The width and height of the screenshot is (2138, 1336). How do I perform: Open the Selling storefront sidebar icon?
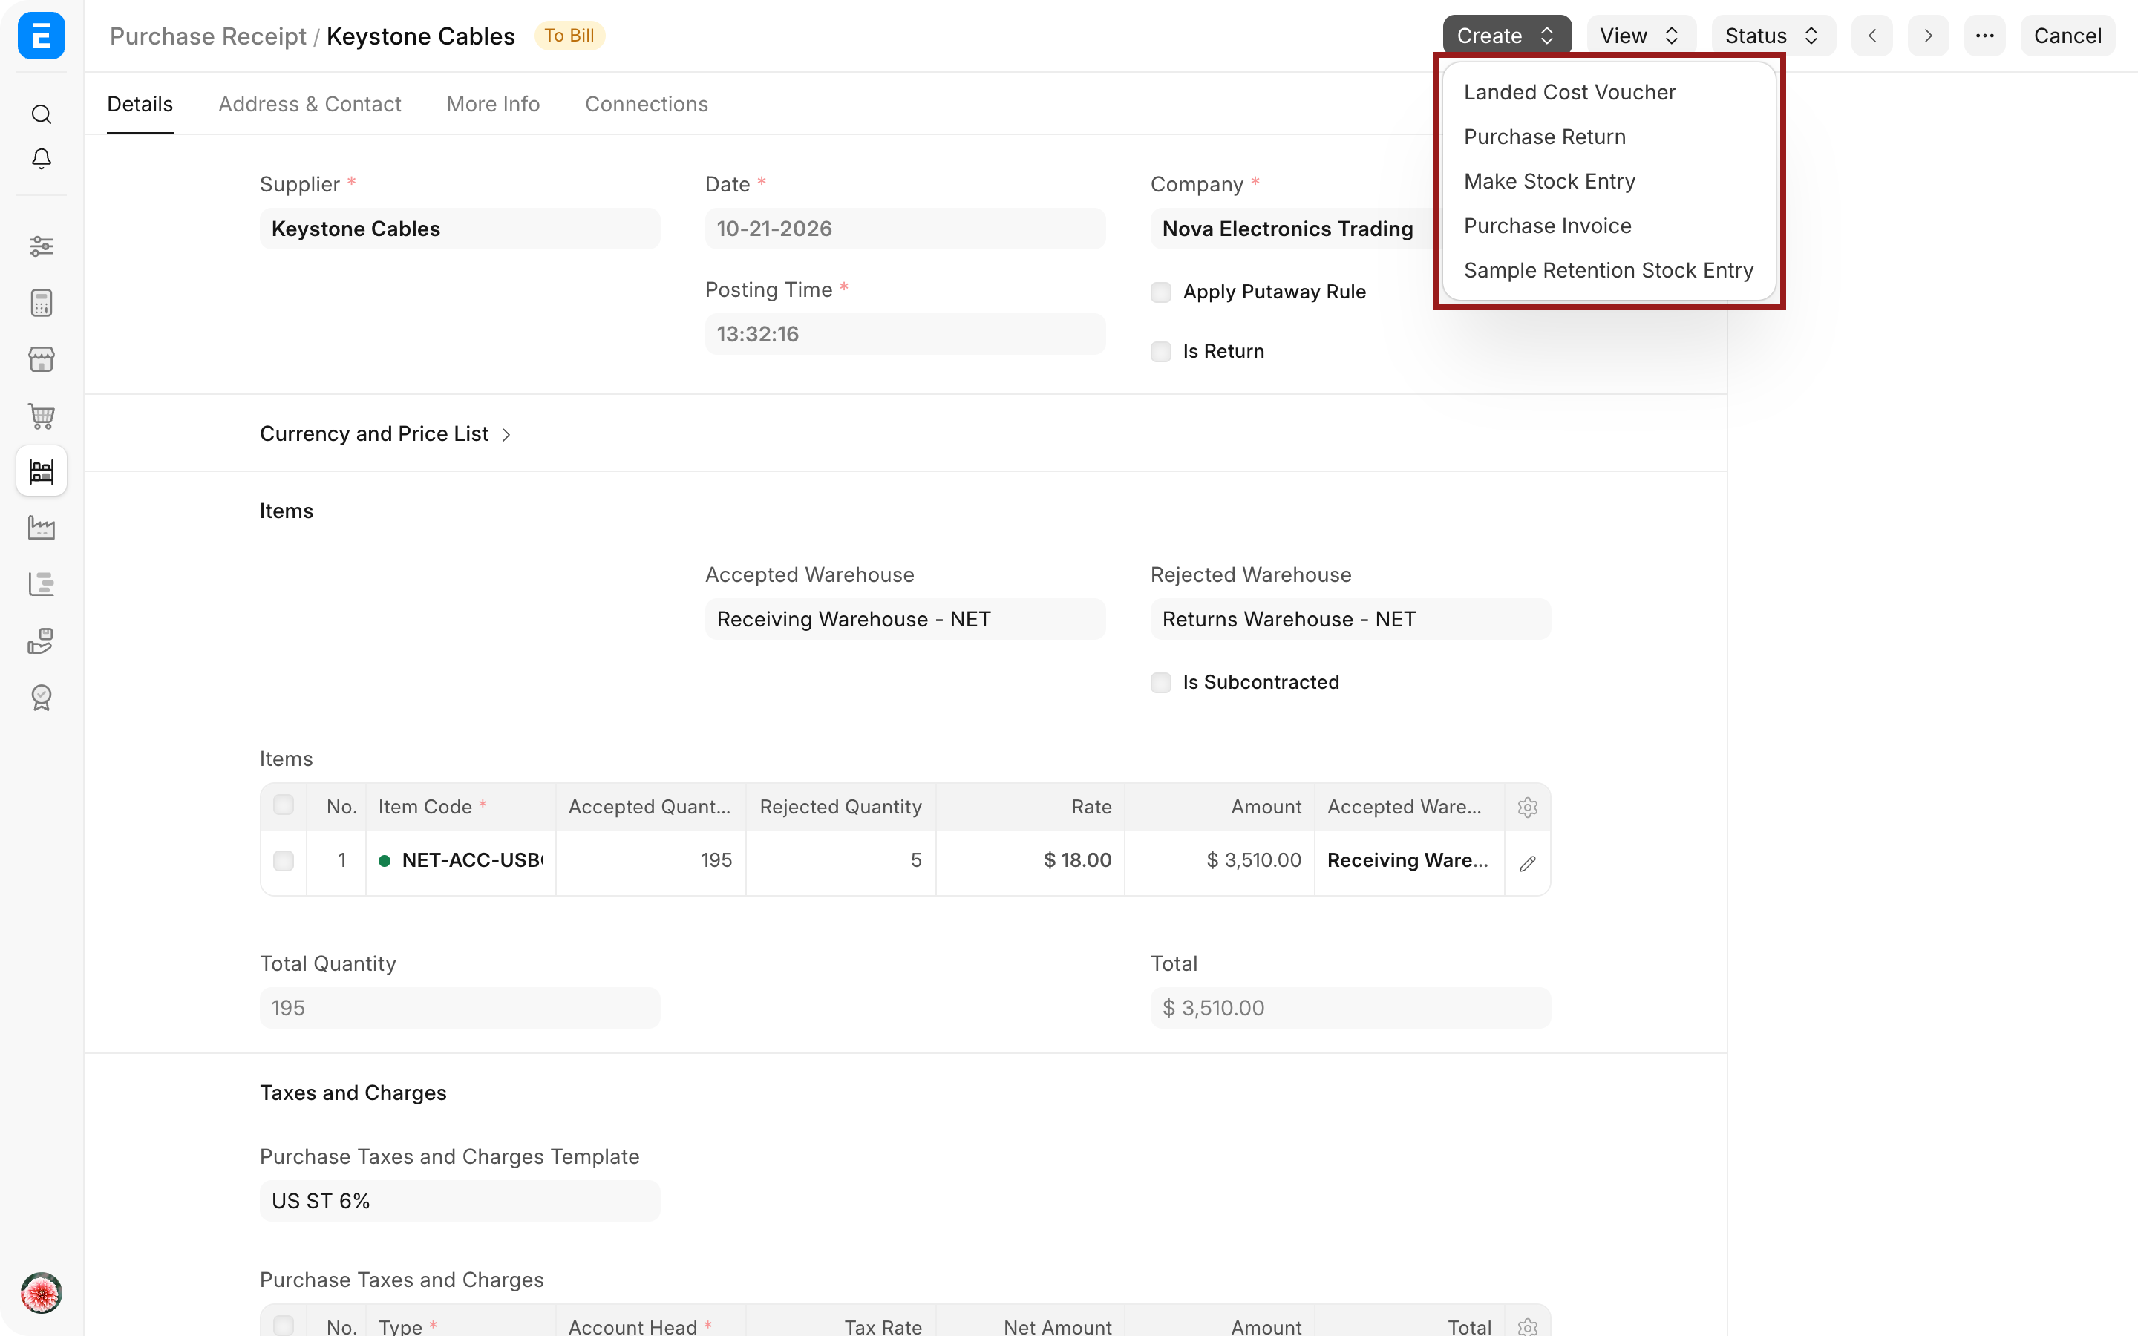tap(42, 360)
